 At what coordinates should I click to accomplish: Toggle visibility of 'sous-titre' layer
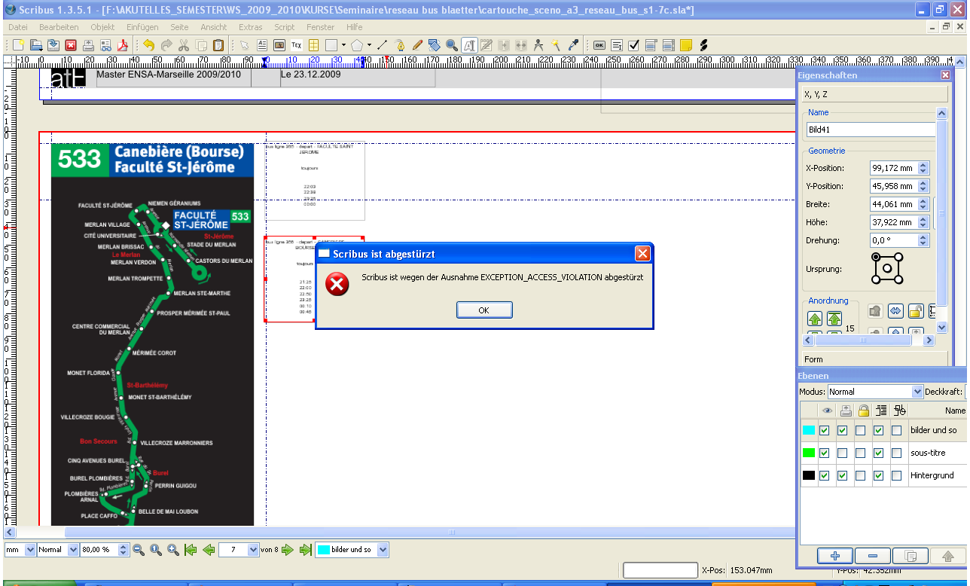point(825,453)
